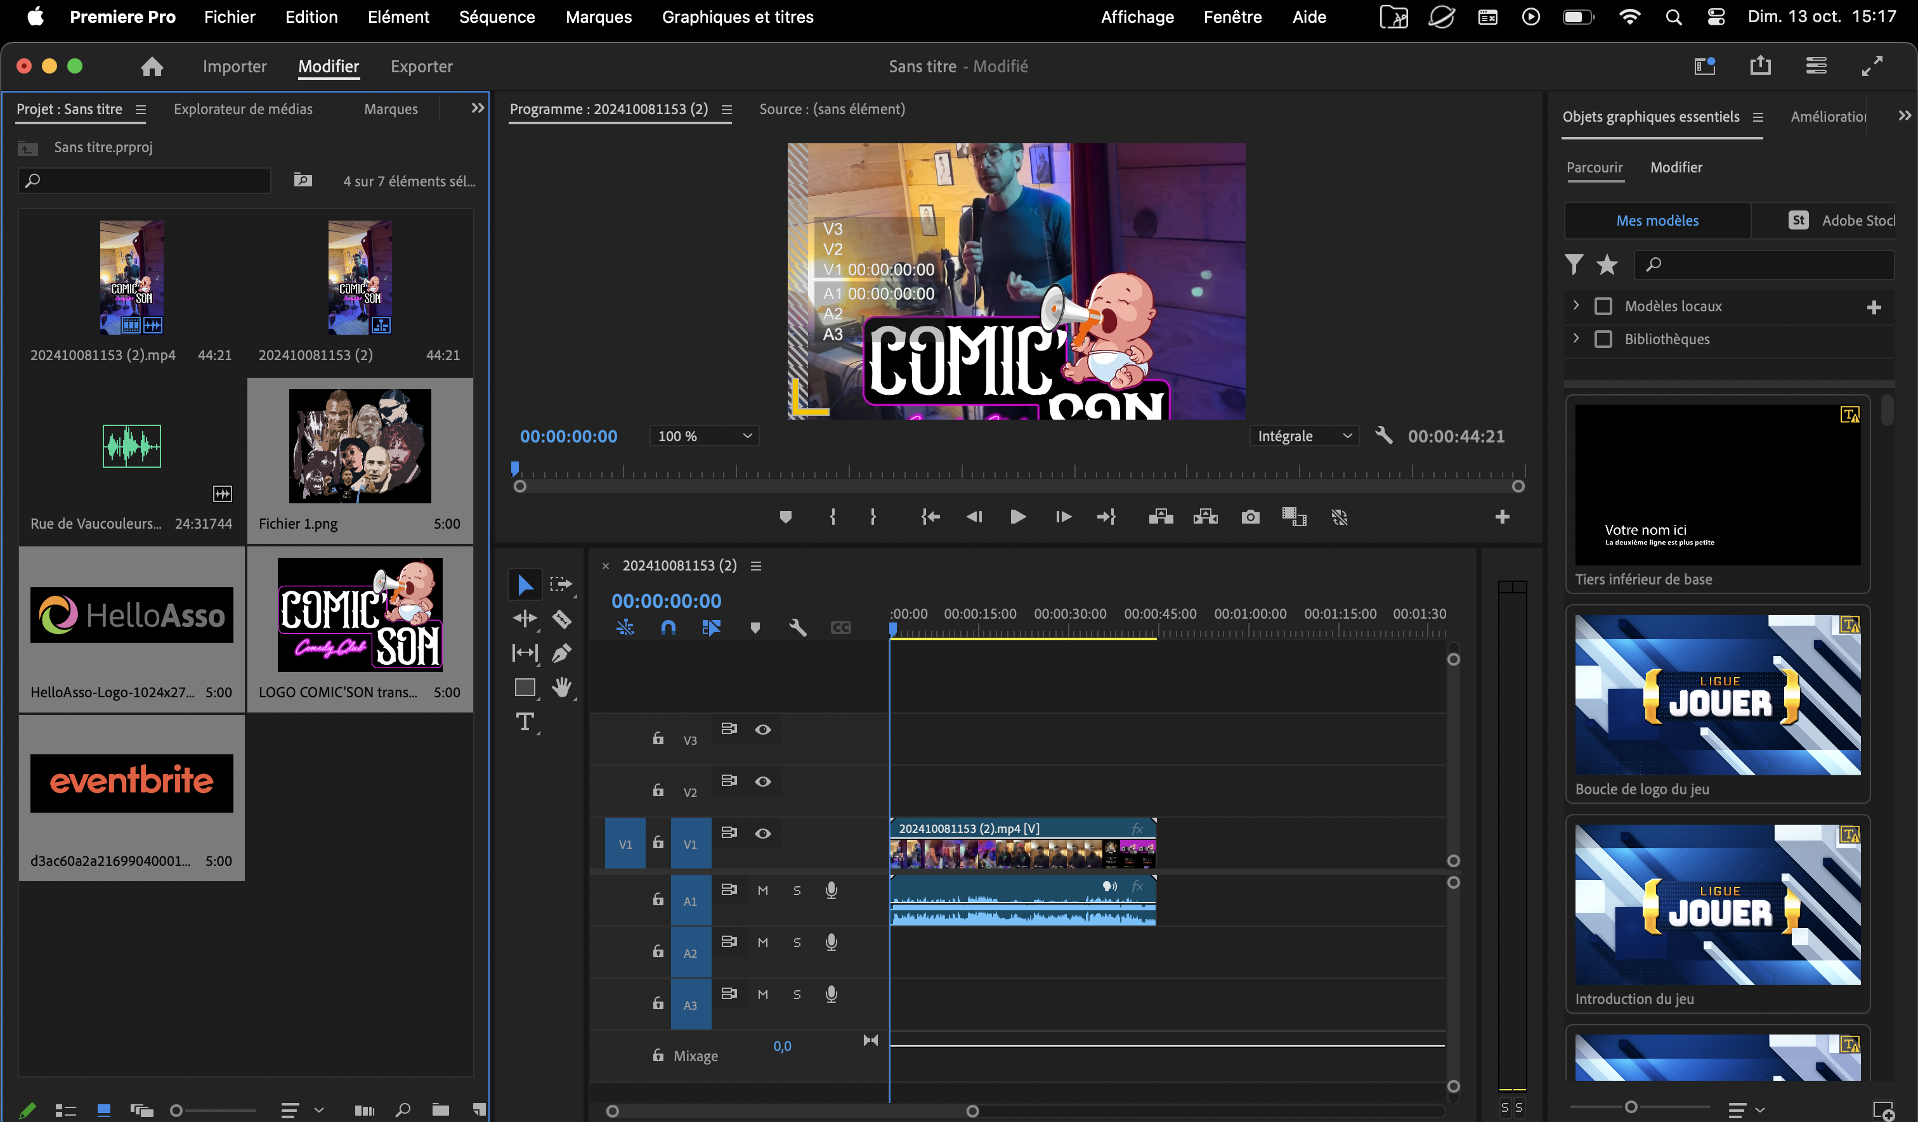Toggle V3 track output eye

click(x=762, y=730)
